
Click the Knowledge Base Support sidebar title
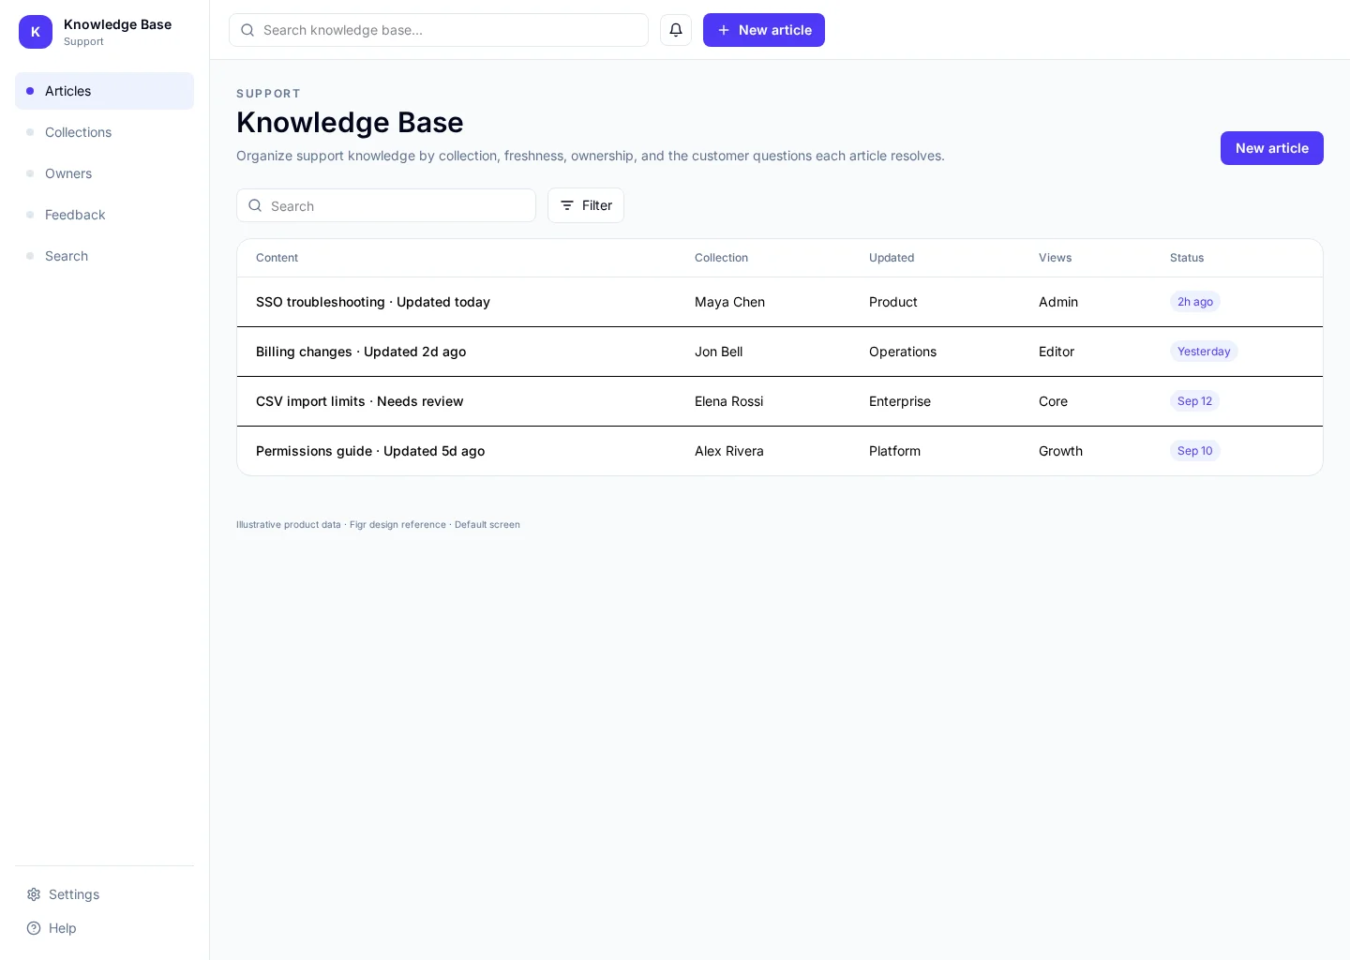click(117, 32)
